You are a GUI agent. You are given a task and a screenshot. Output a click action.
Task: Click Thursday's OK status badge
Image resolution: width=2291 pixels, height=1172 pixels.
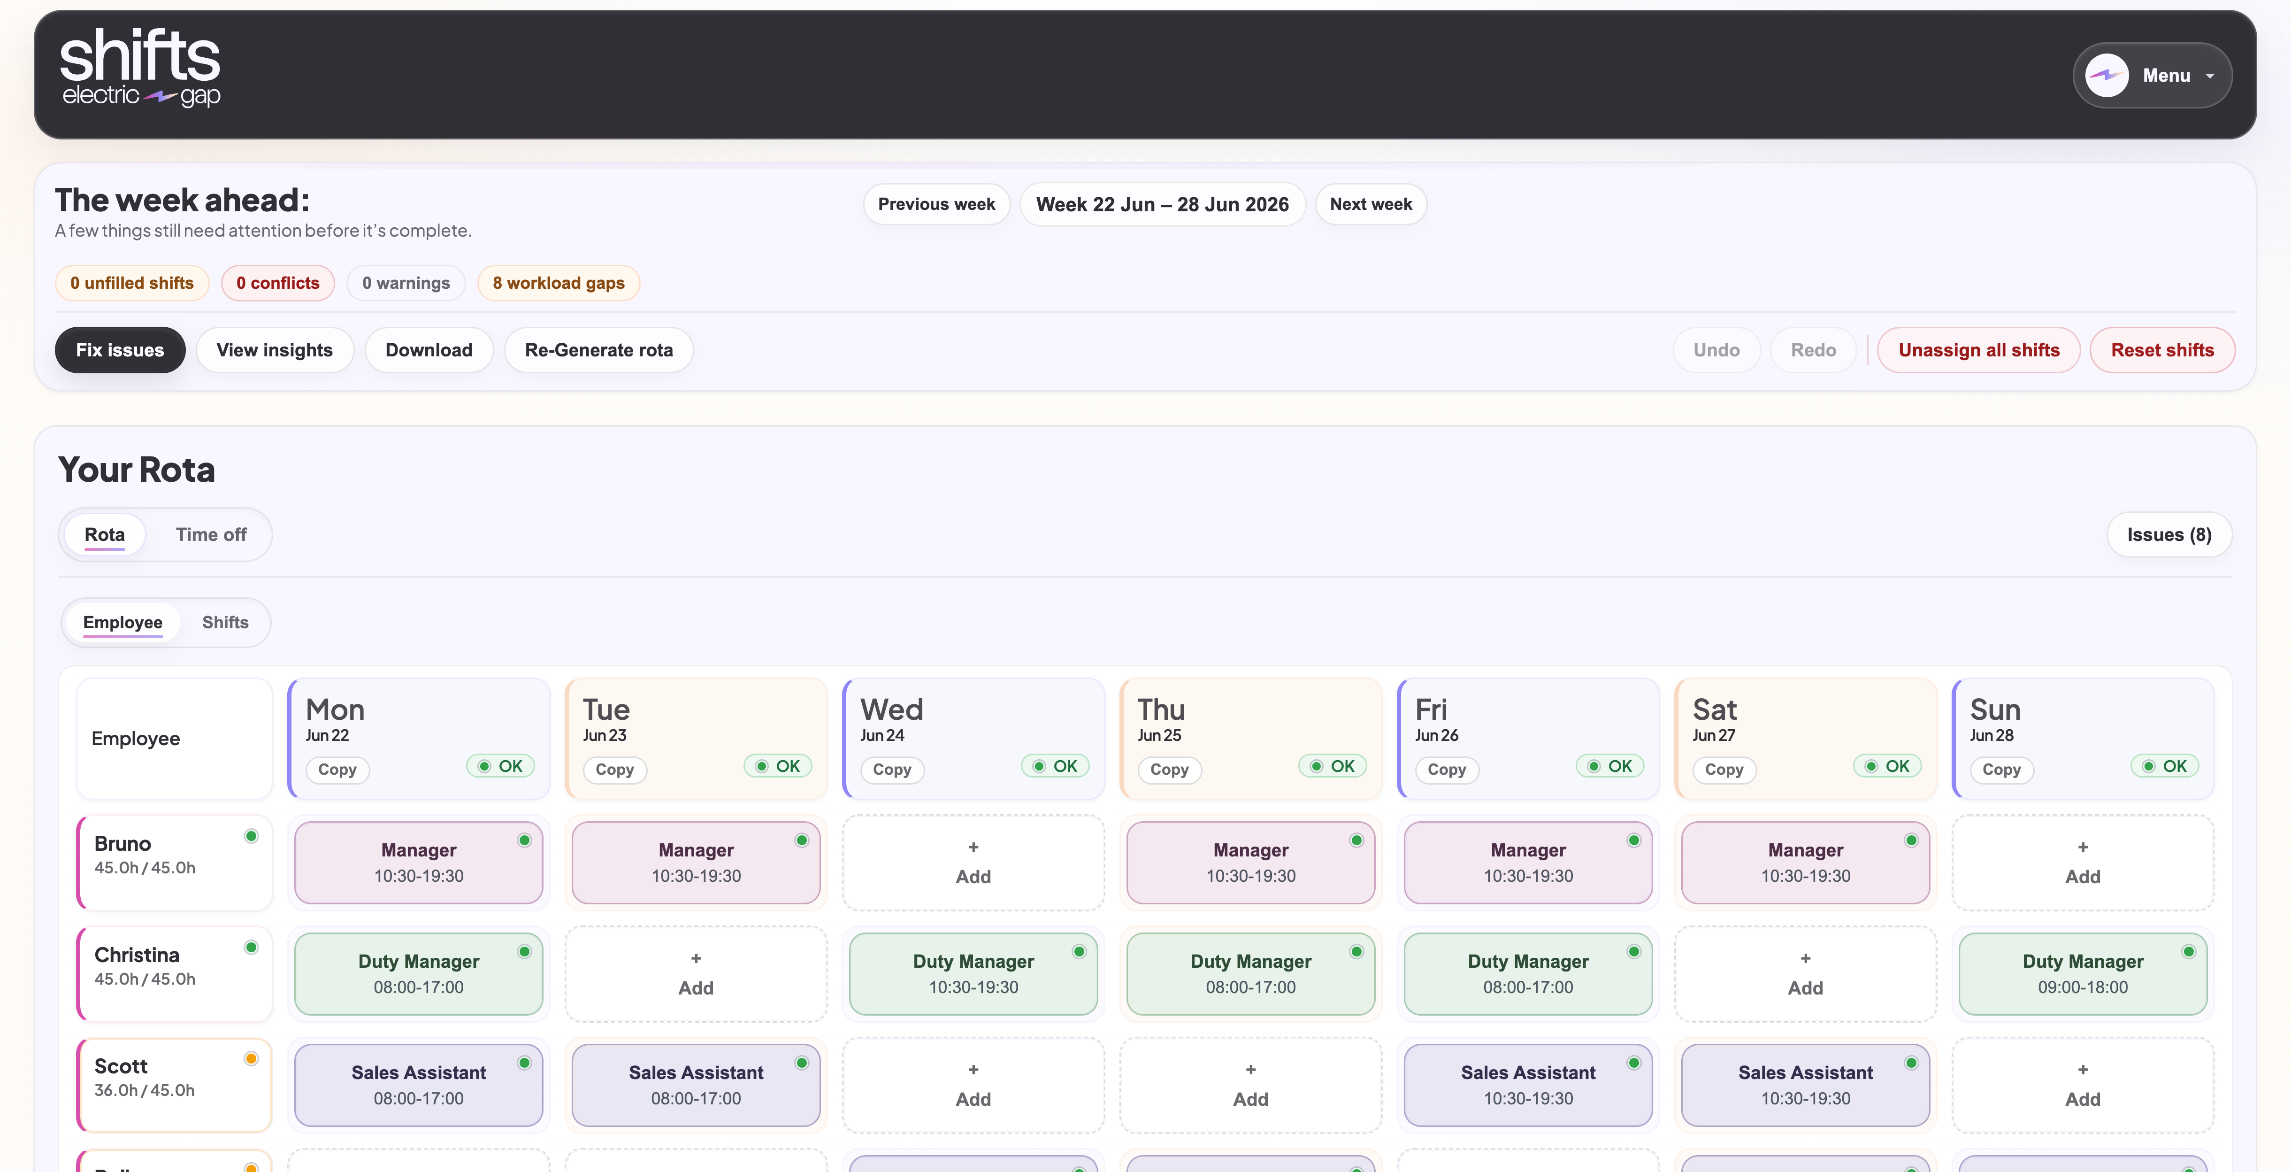(x=1333, y=766)
